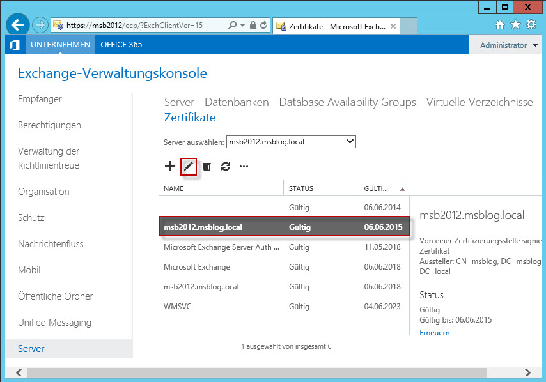Open a new blank browser tab

pos(409,26)
